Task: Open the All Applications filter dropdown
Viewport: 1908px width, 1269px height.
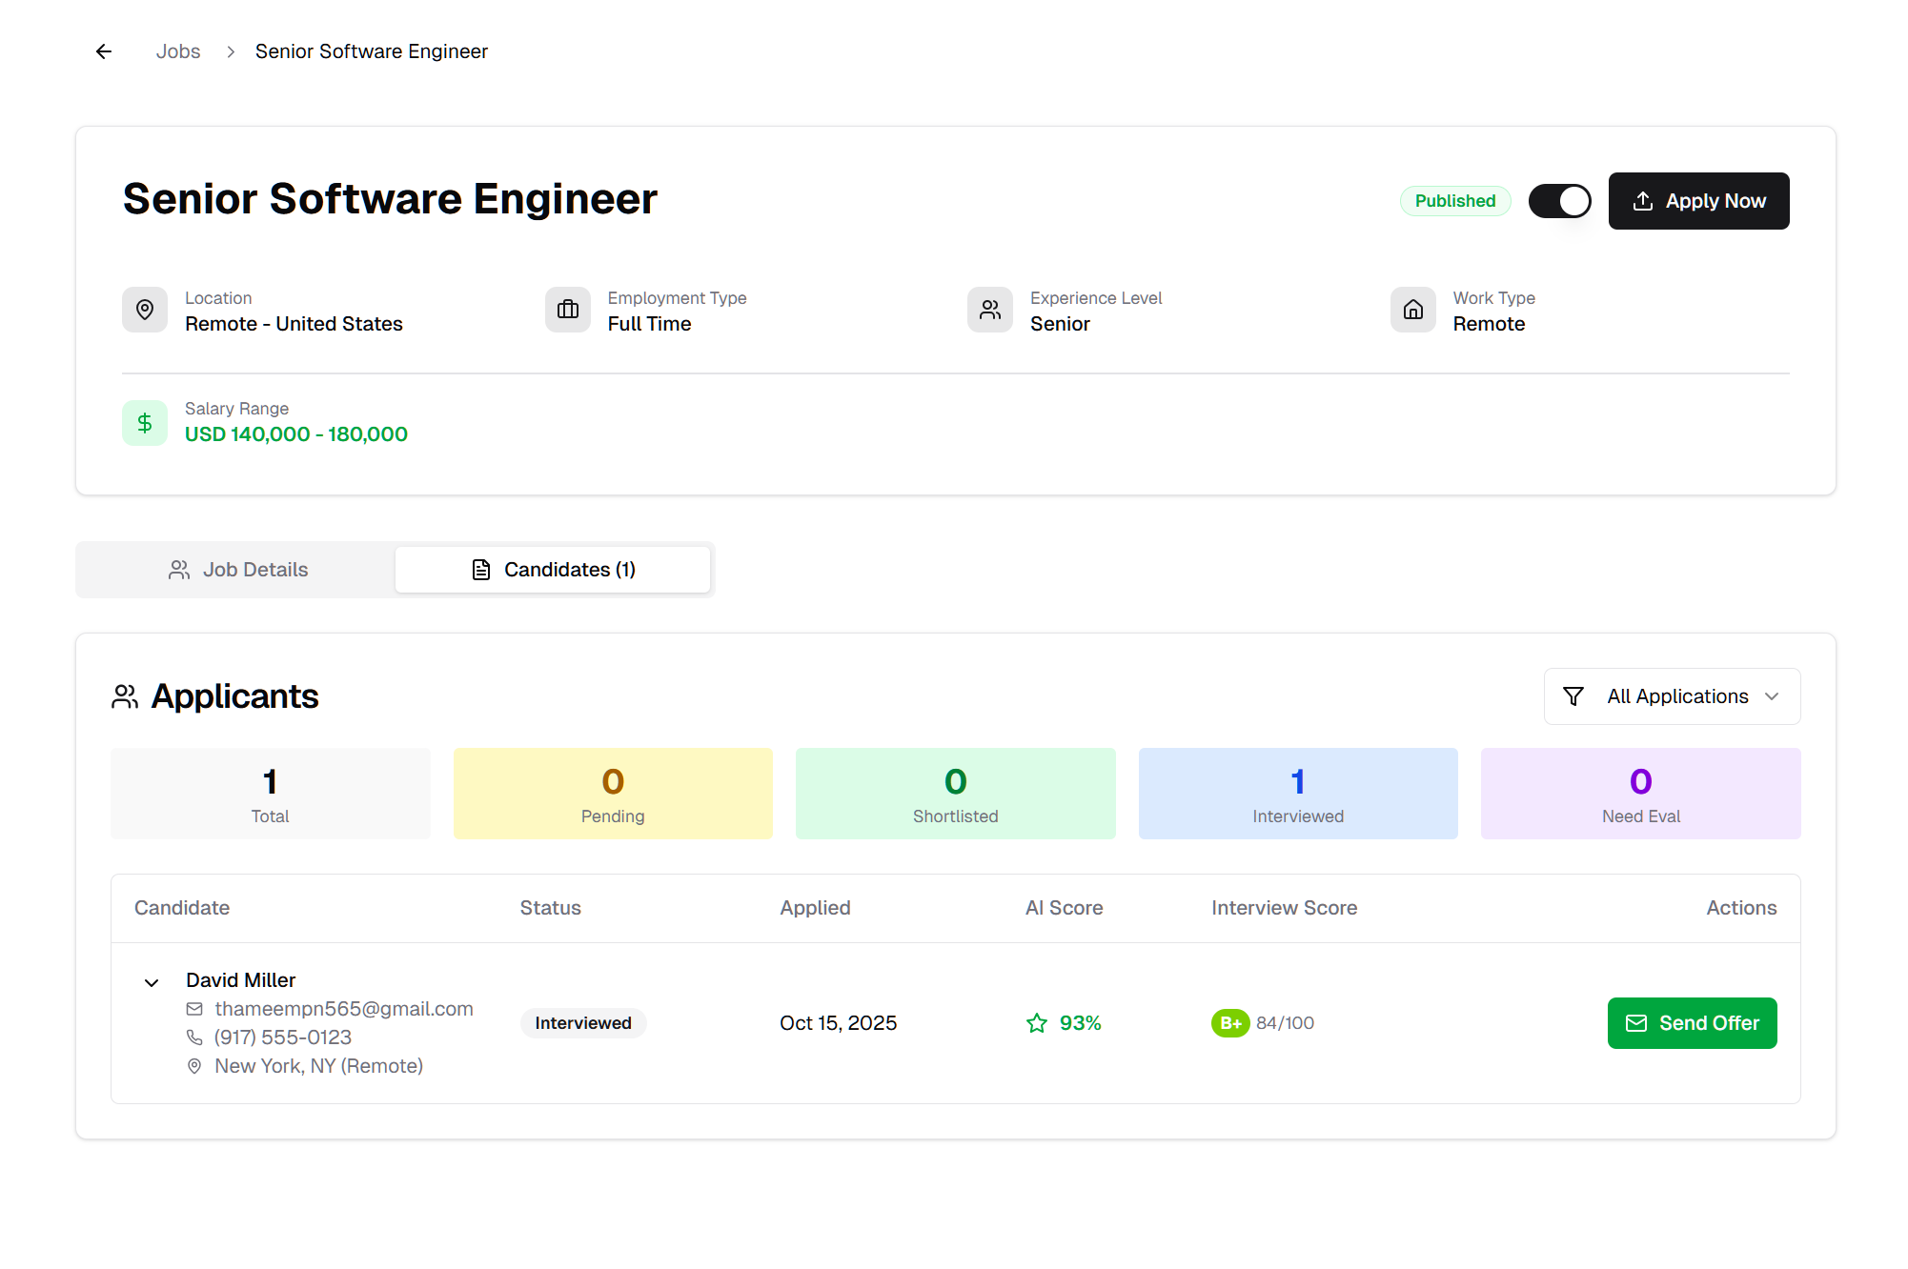Action: coord(1672,696)
